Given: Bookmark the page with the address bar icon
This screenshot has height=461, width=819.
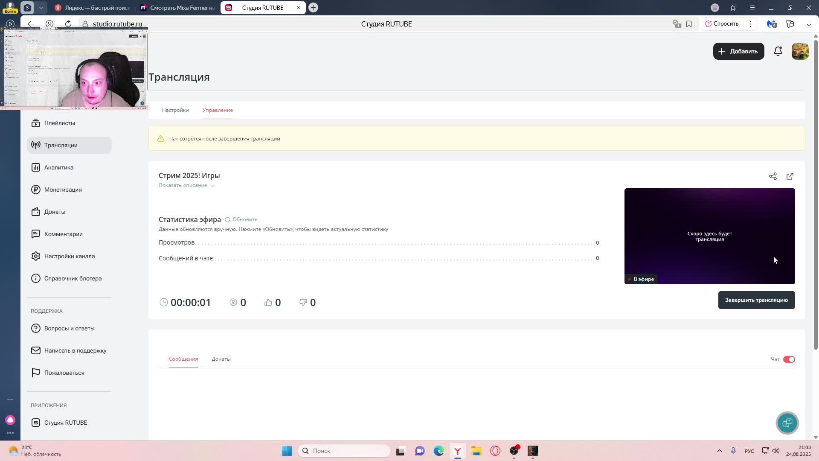Looking at the screenshot, I should (689, 24).
